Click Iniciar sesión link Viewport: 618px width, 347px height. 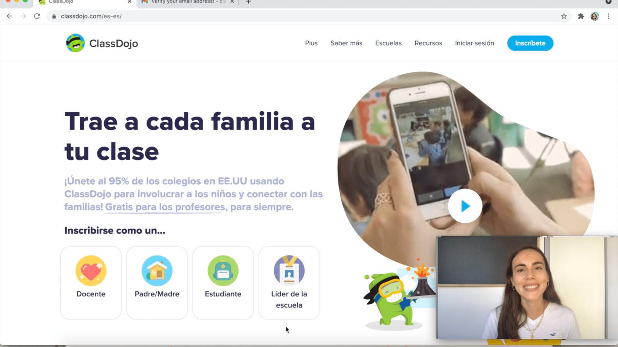[475, 43]
